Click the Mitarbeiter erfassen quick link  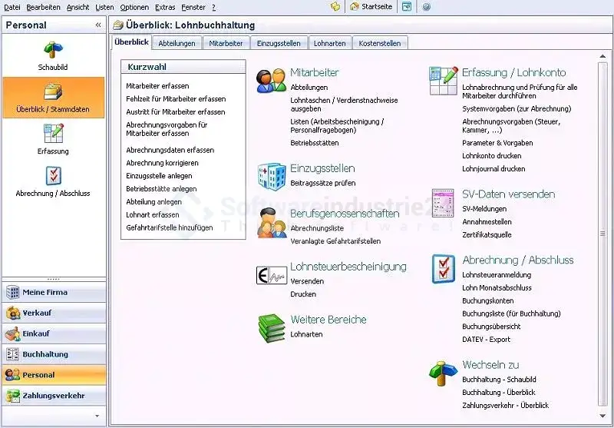coord(157,86)
